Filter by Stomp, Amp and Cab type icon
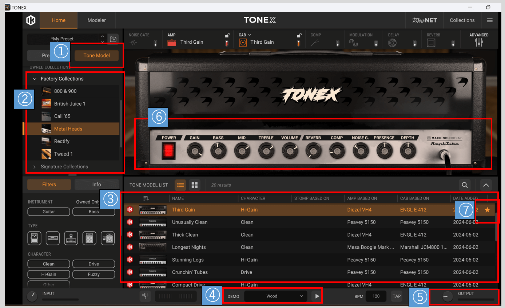This screenshot has height=308, width=505. coord(108,238)
